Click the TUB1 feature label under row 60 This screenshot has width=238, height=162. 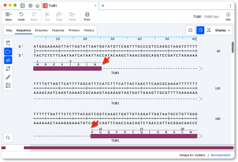tap(115, 73)
